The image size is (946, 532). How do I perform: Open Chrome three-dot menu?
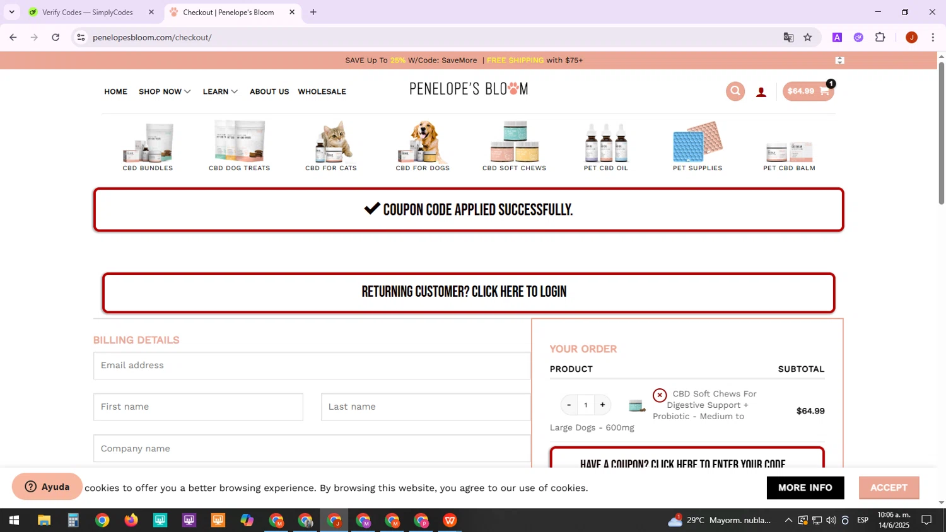click(933, 37)
